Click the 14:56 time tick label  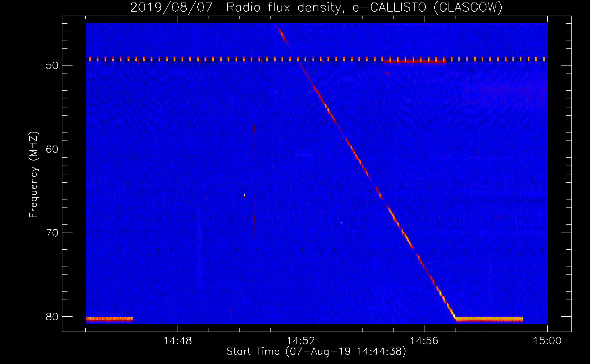[x=424, y=341]
